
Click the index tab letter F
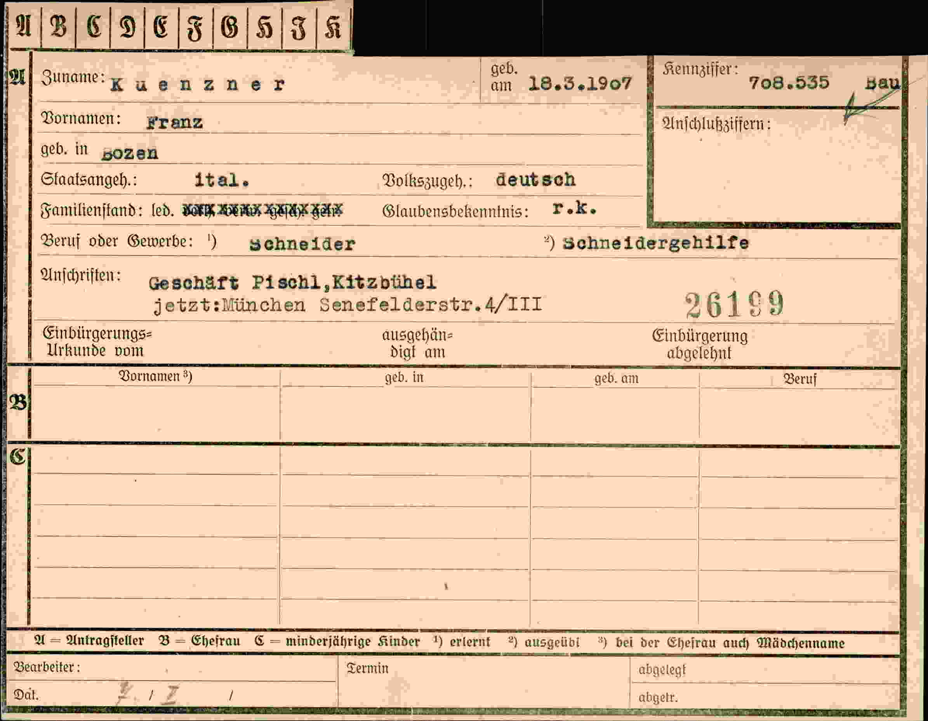(195, 29)
